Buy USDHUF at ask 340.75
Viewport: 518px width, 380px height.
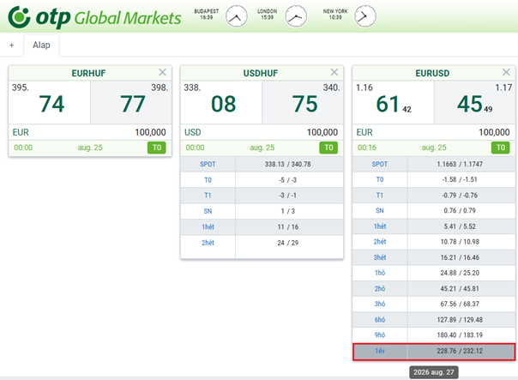pyautogui.click(x=303, y=102)
